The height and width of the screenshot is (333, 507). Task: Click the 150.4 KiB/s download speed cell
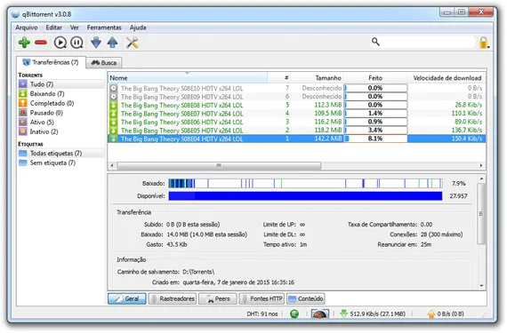(x=467, y=139)
